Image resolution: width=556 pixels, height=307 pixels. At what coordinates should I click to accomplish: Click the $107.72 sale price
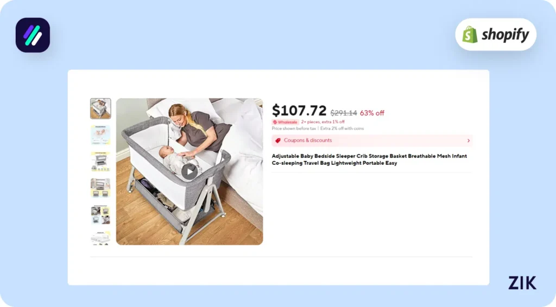299,111
